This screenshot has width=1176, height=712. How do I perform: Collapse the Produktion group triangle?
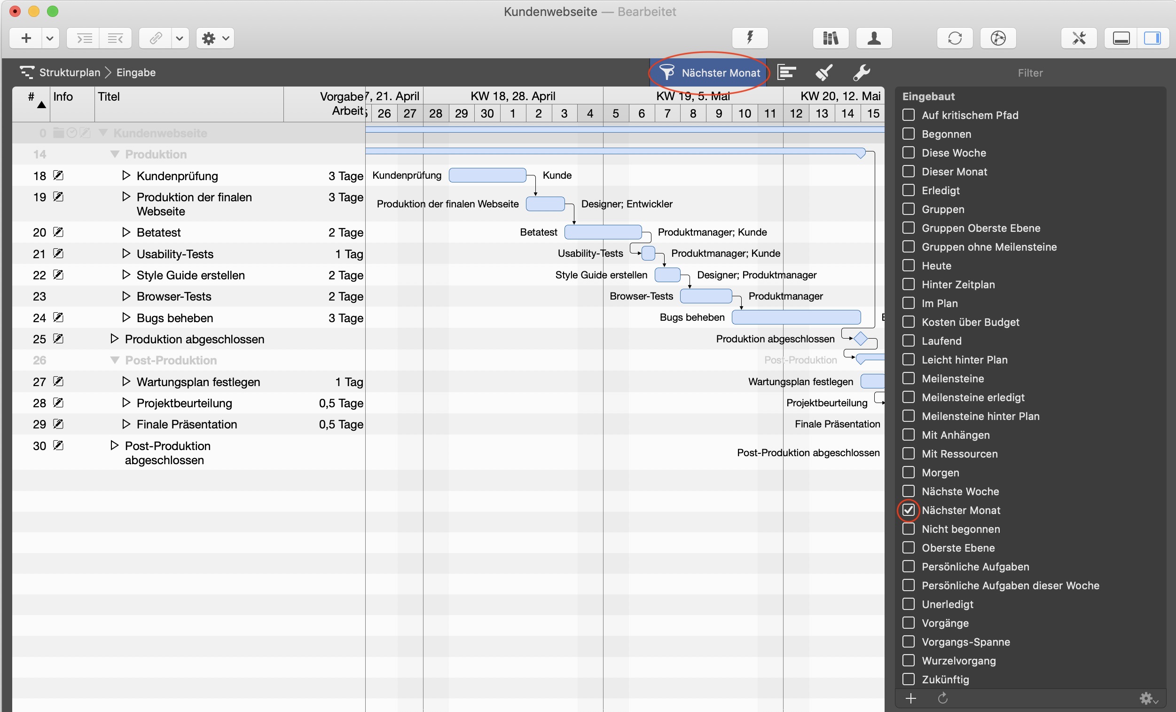pos(115,154)
